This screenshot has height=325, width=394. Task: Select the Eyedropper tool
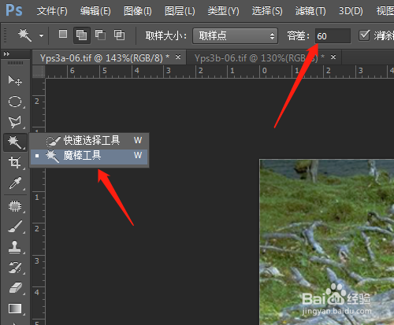point(15,183)
